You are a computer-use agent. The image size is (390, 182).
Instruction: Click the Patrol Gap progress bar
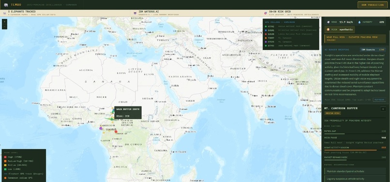click(x=355, y=134)
